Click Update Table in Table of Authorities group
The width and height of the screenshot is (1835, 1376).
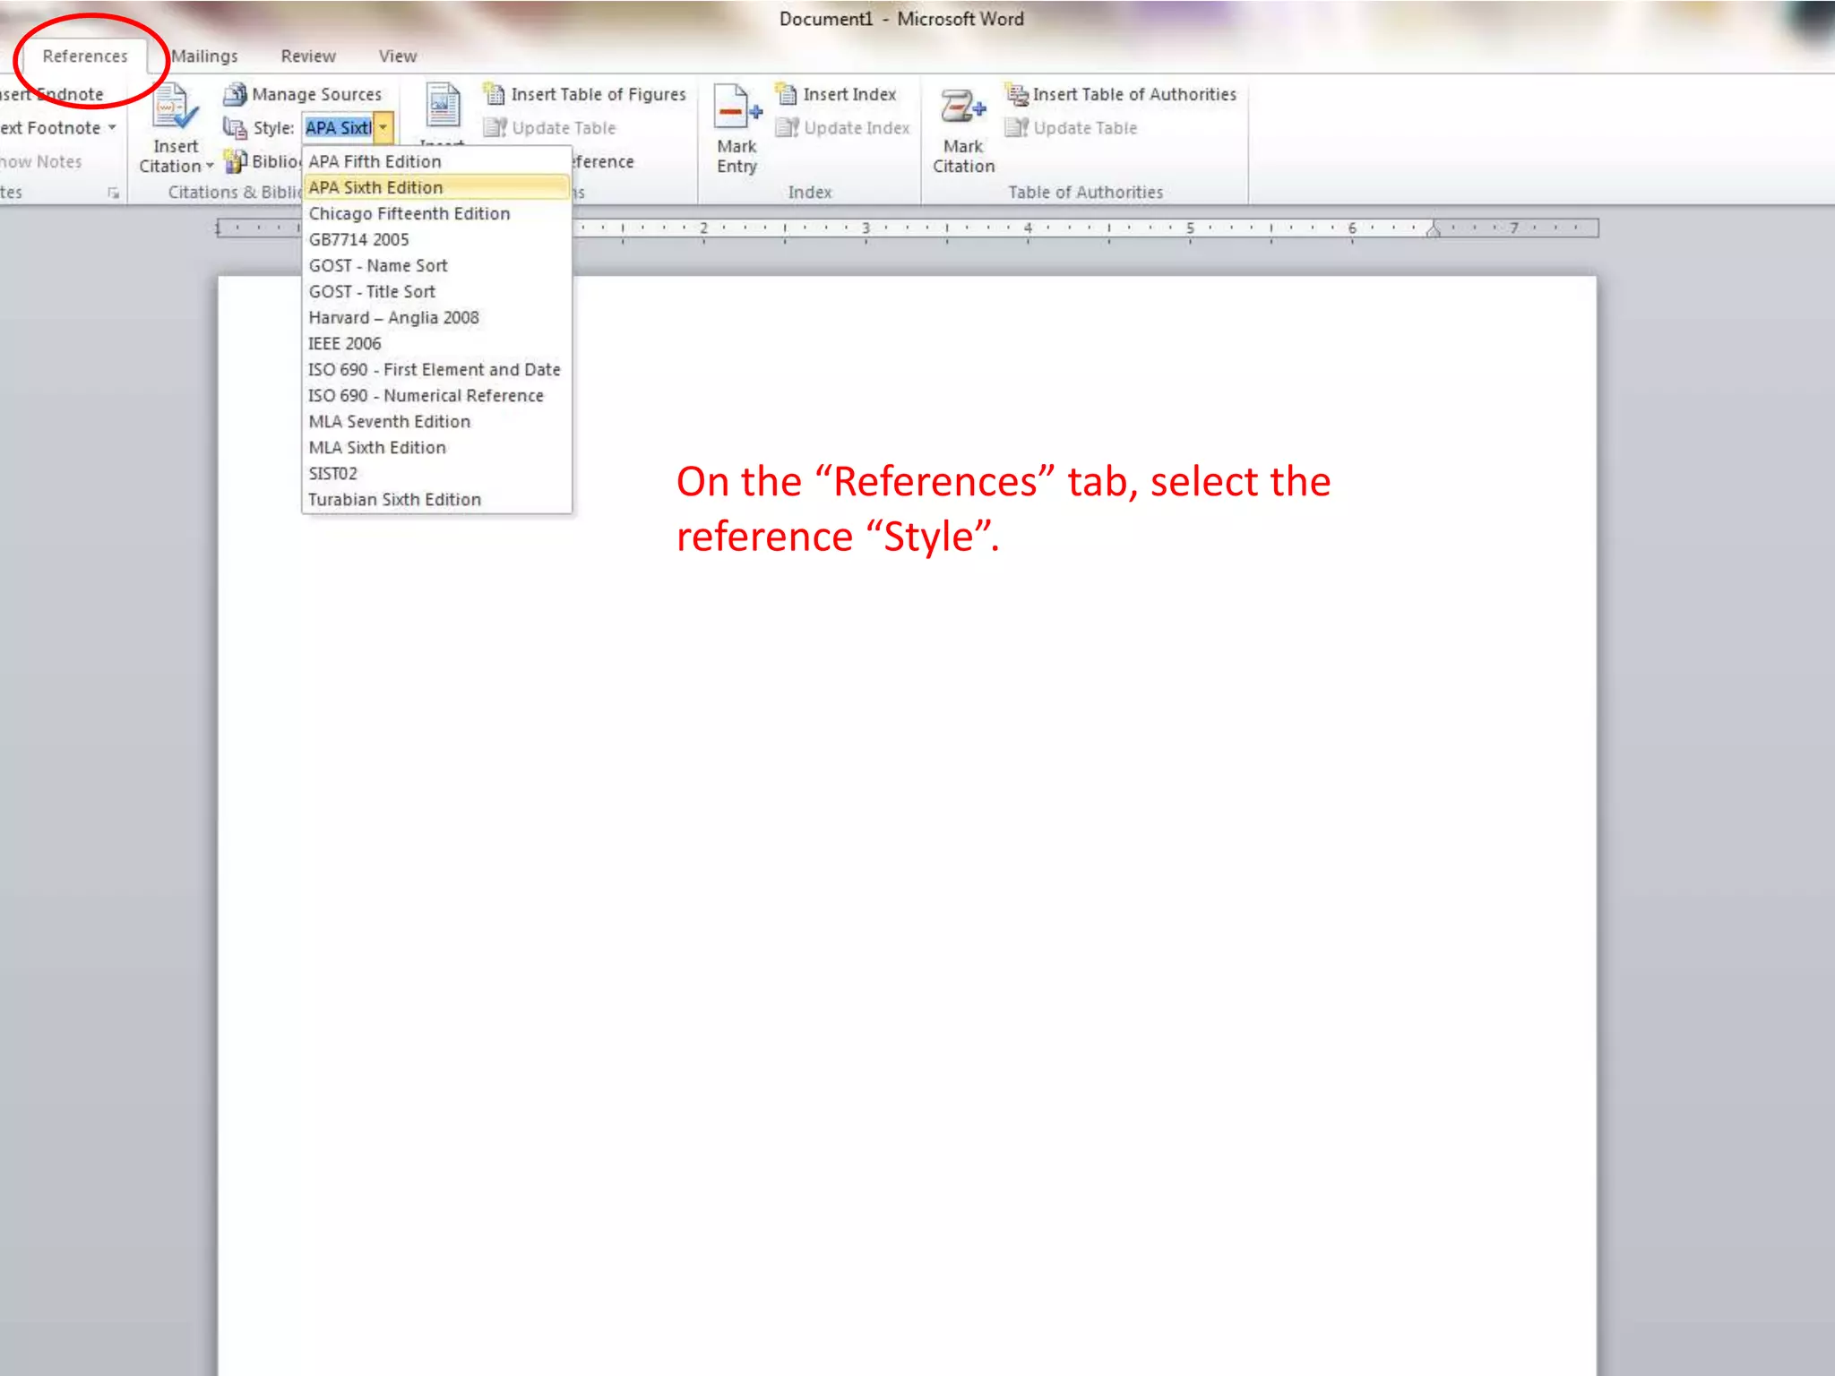coord(1072,128)
